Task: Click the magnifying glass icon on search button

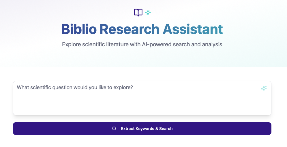Action: pos(114,129)
